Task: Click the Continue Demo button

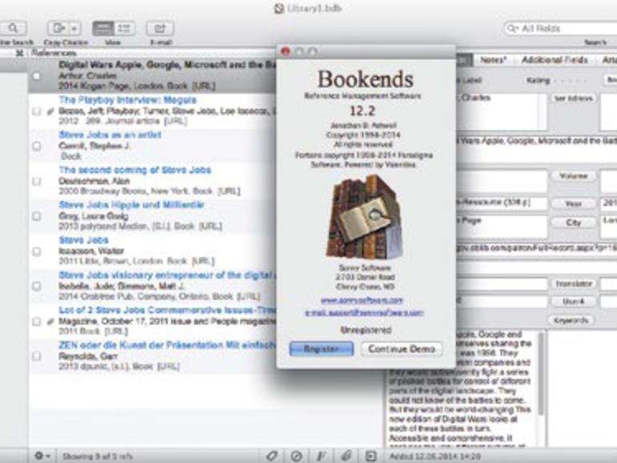Action: pyautogui.click(x=401, y=349)
